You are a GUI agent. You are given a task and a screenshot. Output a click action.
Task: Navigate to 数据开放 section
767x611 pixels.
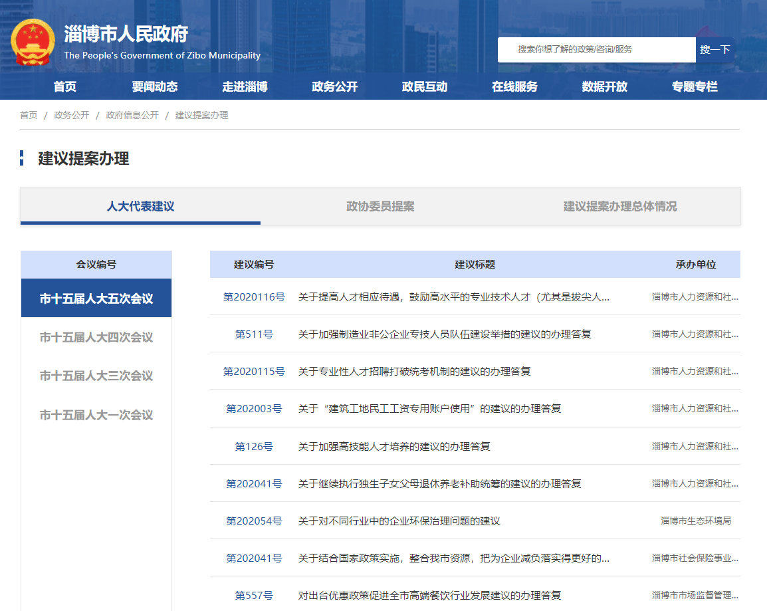[604, 87]
